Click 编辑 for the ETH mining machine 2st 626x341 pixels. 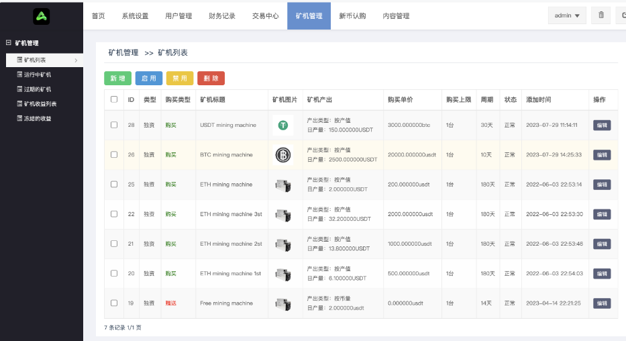[602, 244]
